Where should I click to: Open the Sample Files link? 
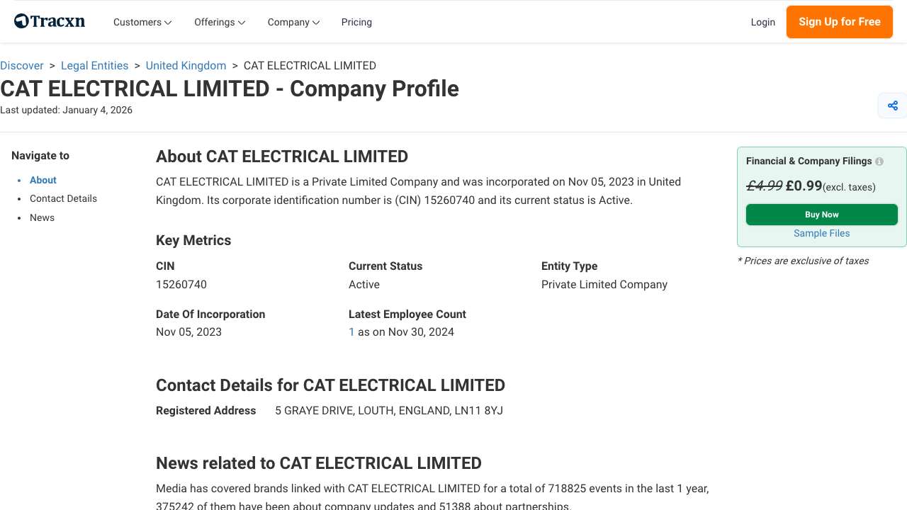pos(821,233)
